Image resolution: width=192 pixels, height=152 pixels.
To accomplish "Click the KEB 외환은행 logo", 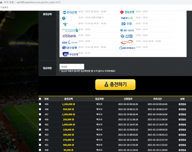I will tap(70, 42).
